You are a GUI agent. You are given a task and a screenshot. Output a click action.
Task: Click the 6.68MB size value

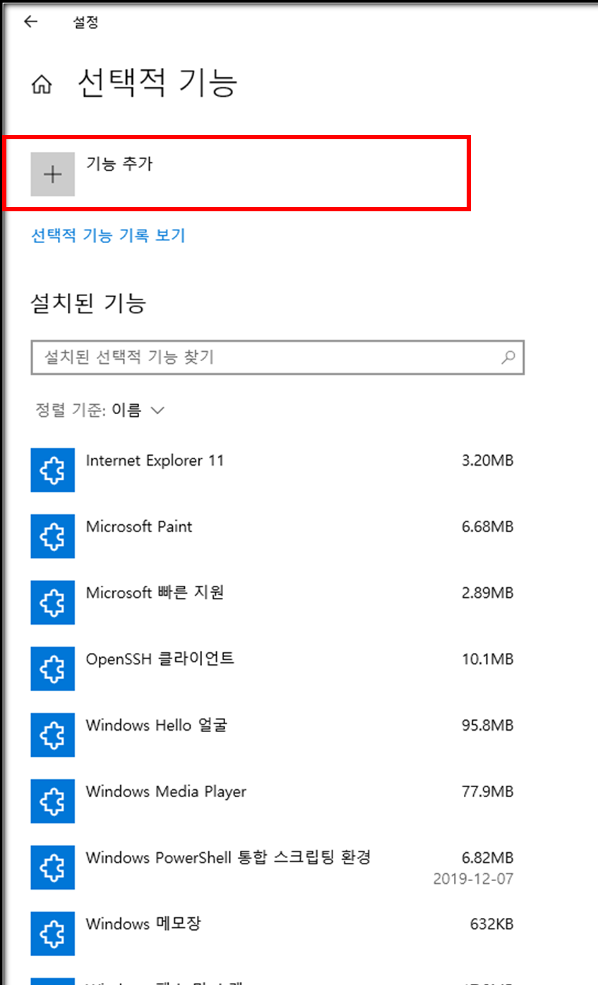pyautogui.click(x=487, y=527)
